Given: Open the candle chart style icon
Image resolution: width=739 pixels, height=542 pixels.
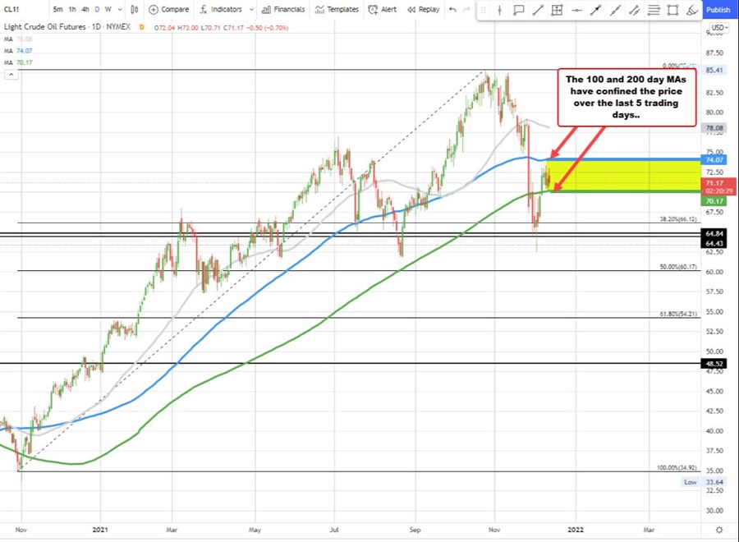Looking at the screenshot, I should point(134,10).
